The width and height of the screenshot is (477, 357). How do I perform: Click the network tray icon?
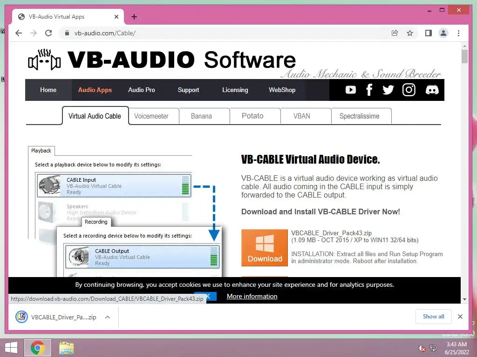[x=433, y=348]
